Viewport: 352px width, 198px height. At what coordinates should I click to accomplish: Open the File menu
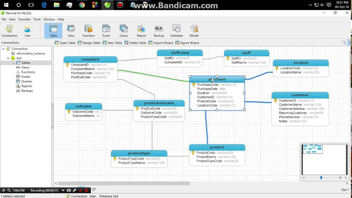click(x=4, y=19)
